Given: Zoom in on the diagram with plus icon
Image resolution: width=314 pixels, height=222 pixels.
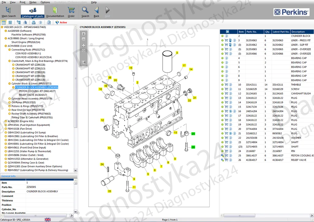Looking at the screenshot, I should (x=83, y=34).
